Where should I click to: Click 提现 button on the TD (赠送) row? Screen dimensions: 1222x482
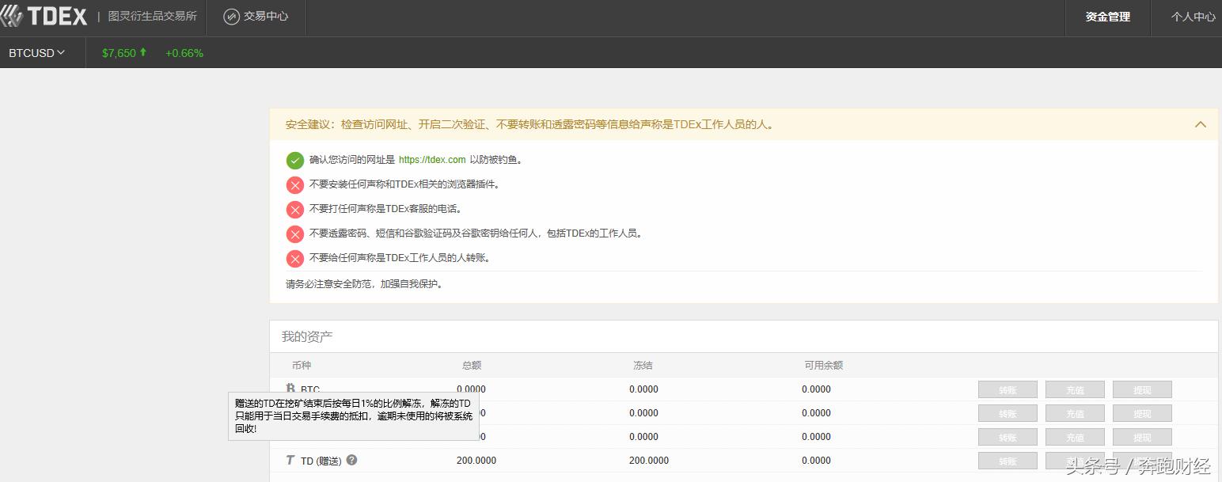(1142, 460)
